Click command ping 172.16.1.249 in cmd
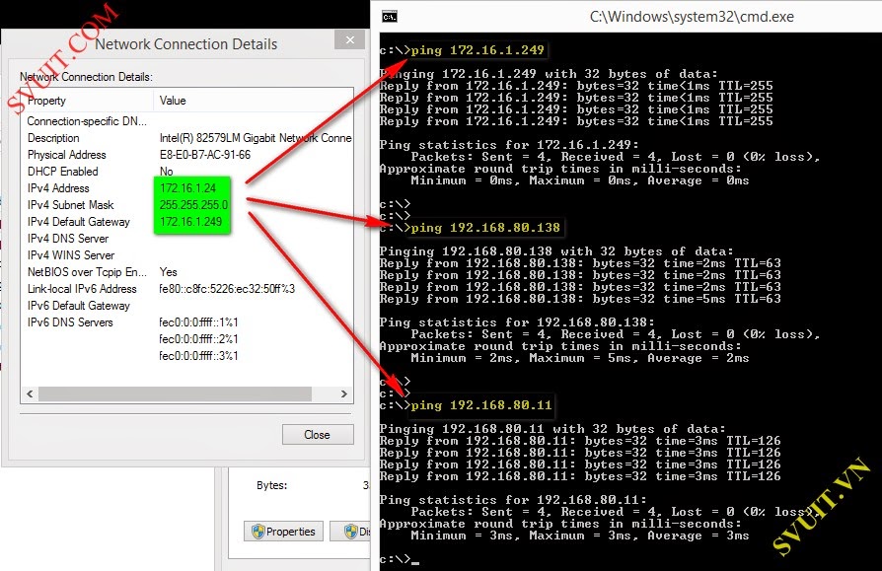 [478, 50]
